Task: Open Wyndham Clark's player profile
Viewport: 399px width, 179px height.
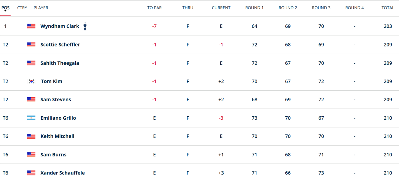Action: (60, 26)
